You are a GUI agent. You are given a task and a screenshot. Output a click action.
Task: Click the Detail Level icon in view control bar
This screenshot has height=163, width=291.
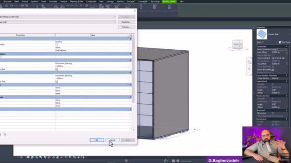tap(28, 157)
